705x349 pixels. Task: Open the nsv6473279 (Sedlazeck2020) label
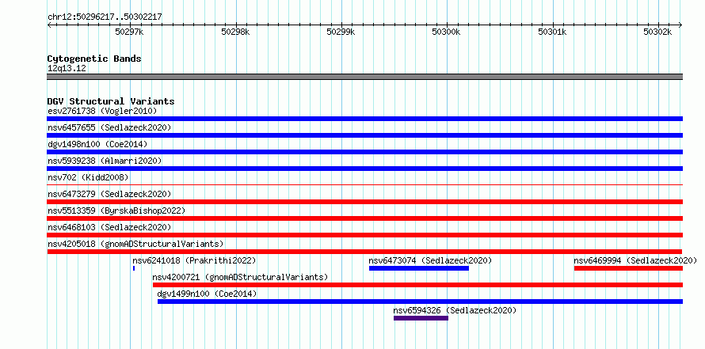tap(109, 194)
